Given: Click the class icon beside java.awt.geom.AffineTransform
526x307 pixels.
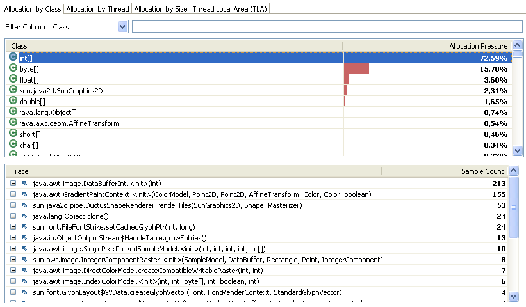Looking at the screenshot, I should coord(13,122).
